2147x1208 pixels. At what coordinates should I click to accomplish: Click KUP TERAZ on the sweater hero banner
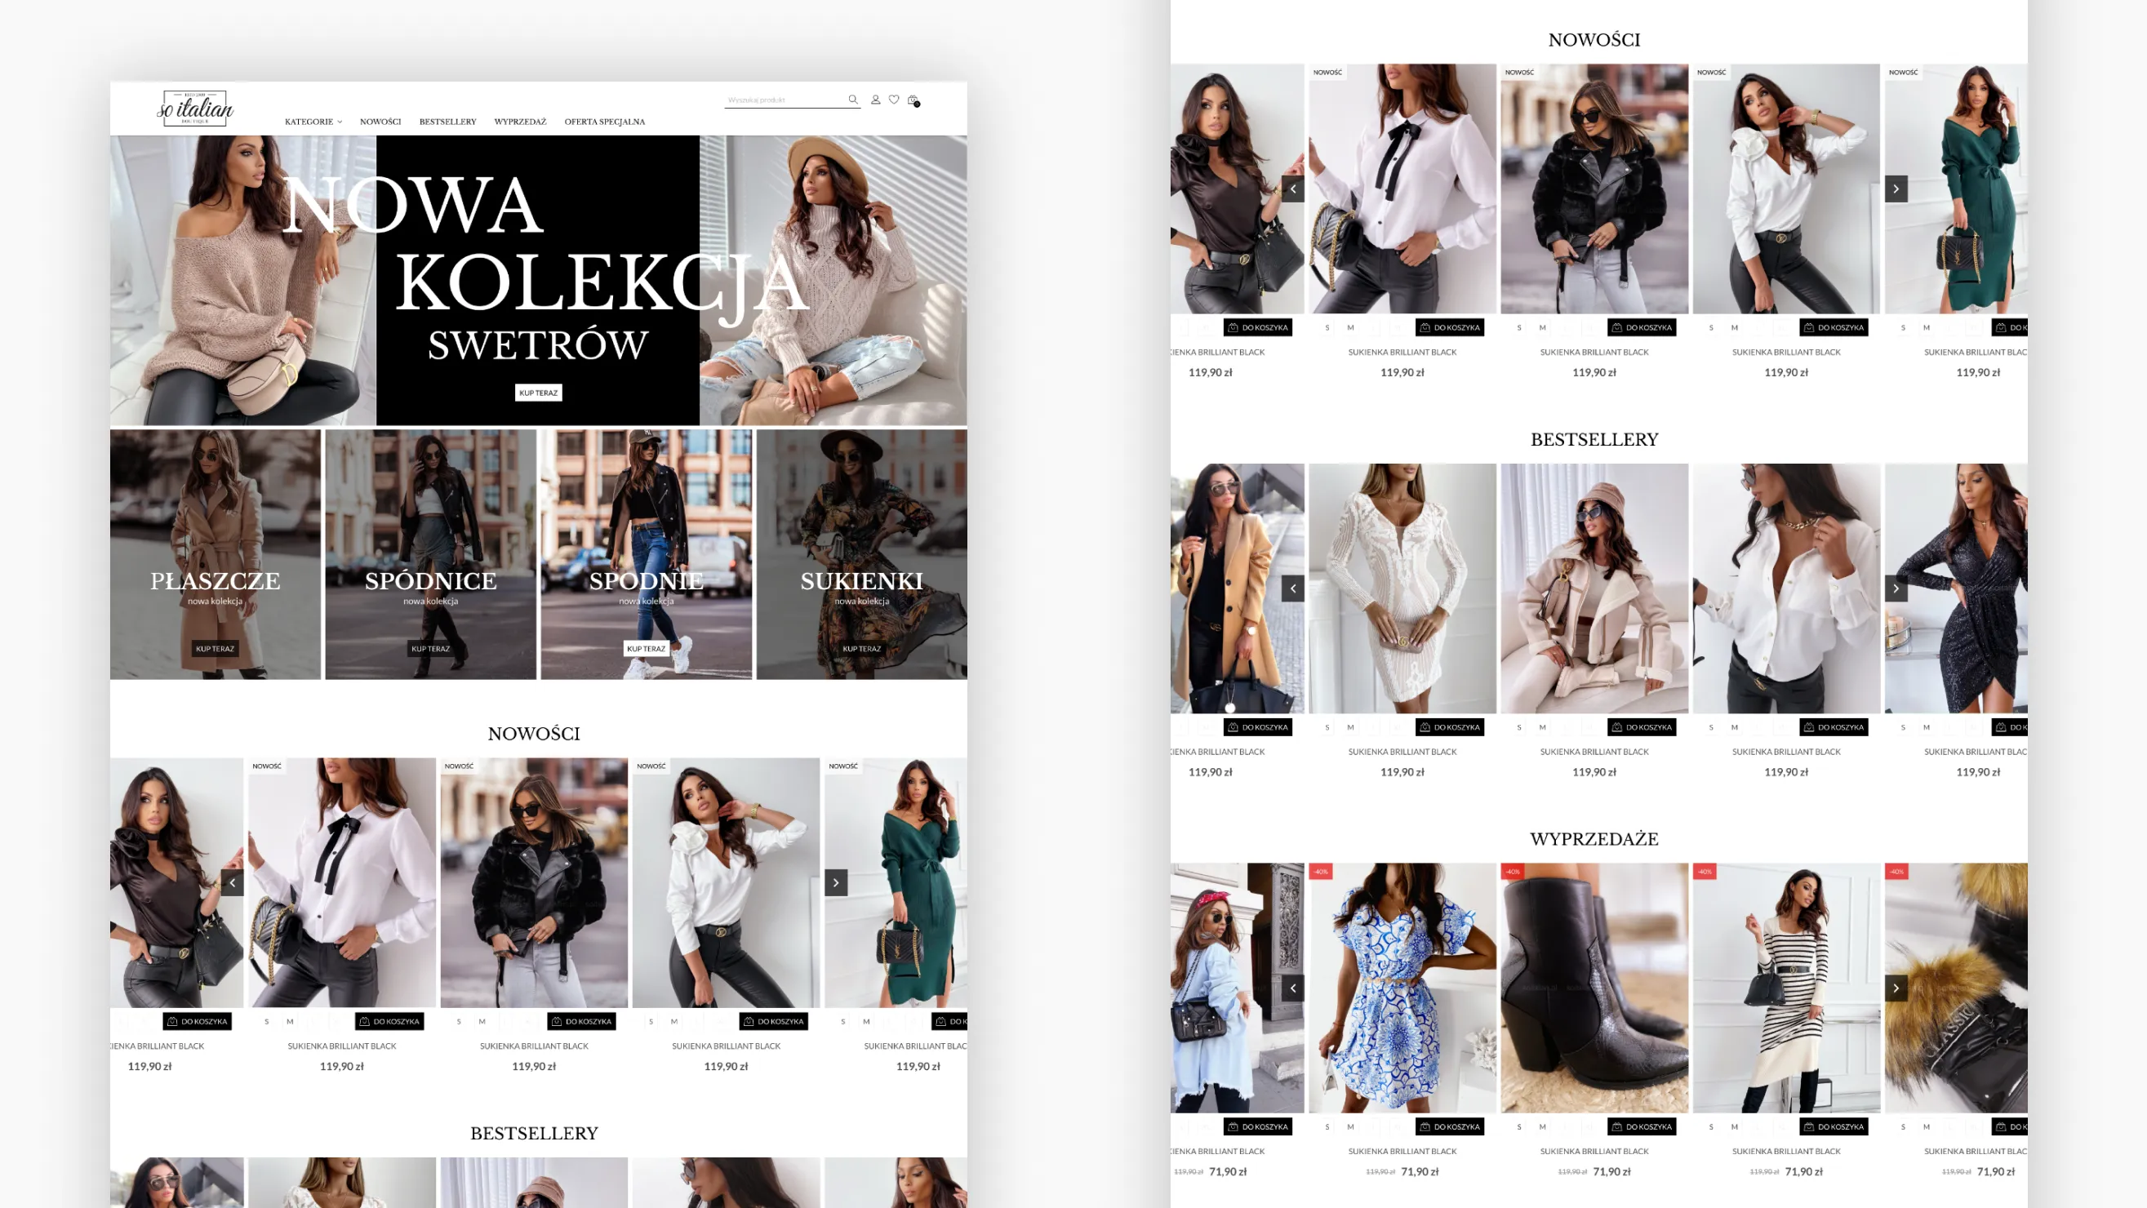pos(539,393)
